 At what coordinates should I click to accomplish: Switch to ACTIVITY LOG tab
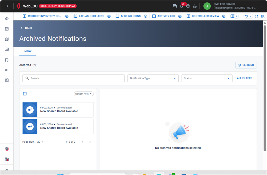point(164,16)
